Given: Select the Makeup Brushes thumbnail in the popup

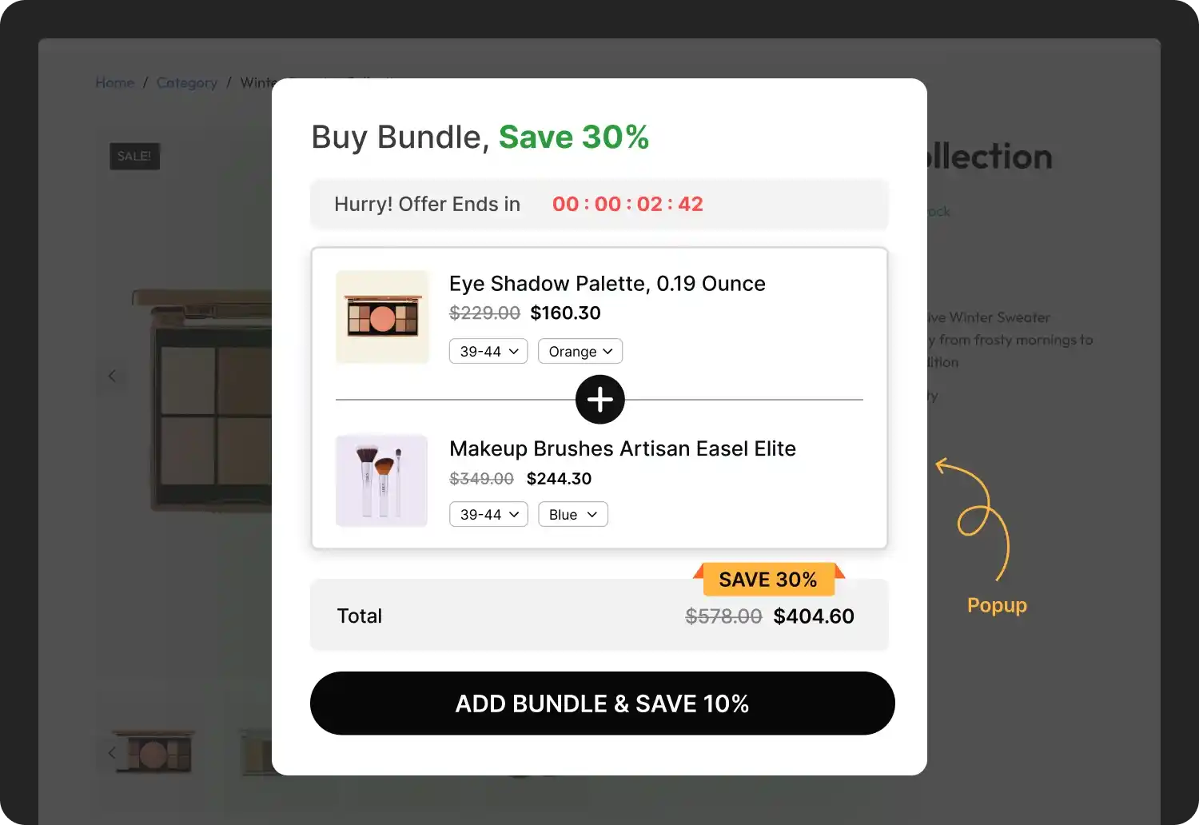Looking at the screenshot, I should click(382, 480).
